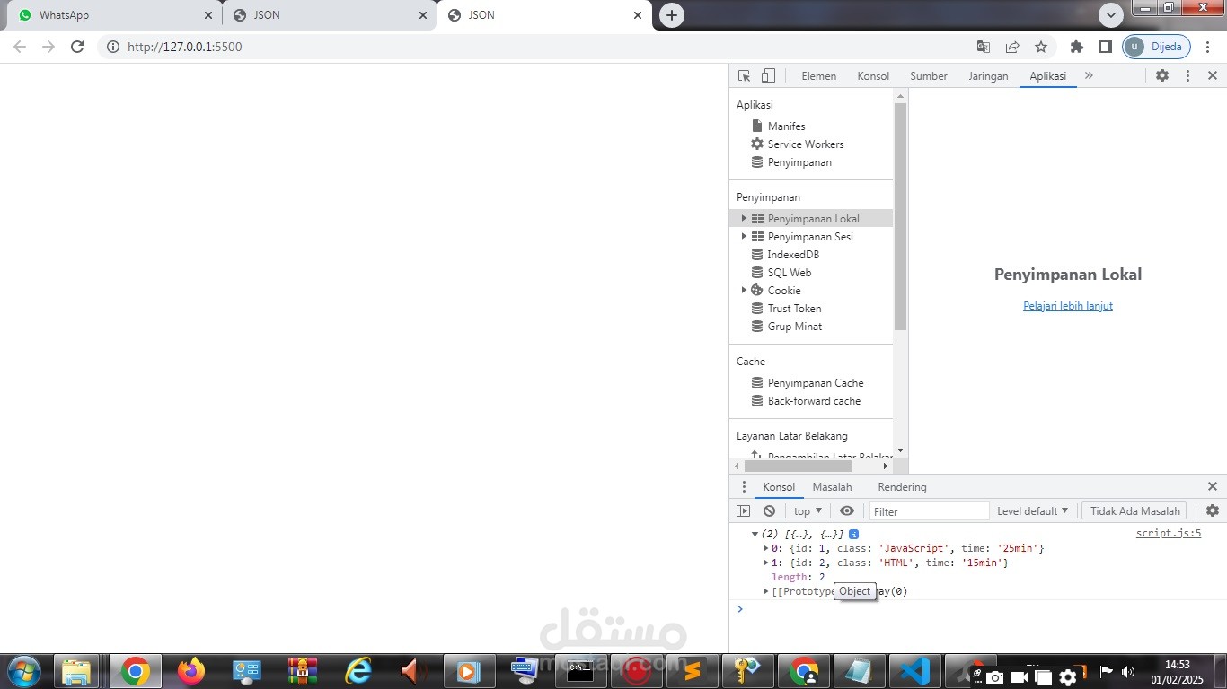The width and height of the screenshot is (1227, 689).
Task: Open the Manifes entry icon
Action: click(757, 126)
